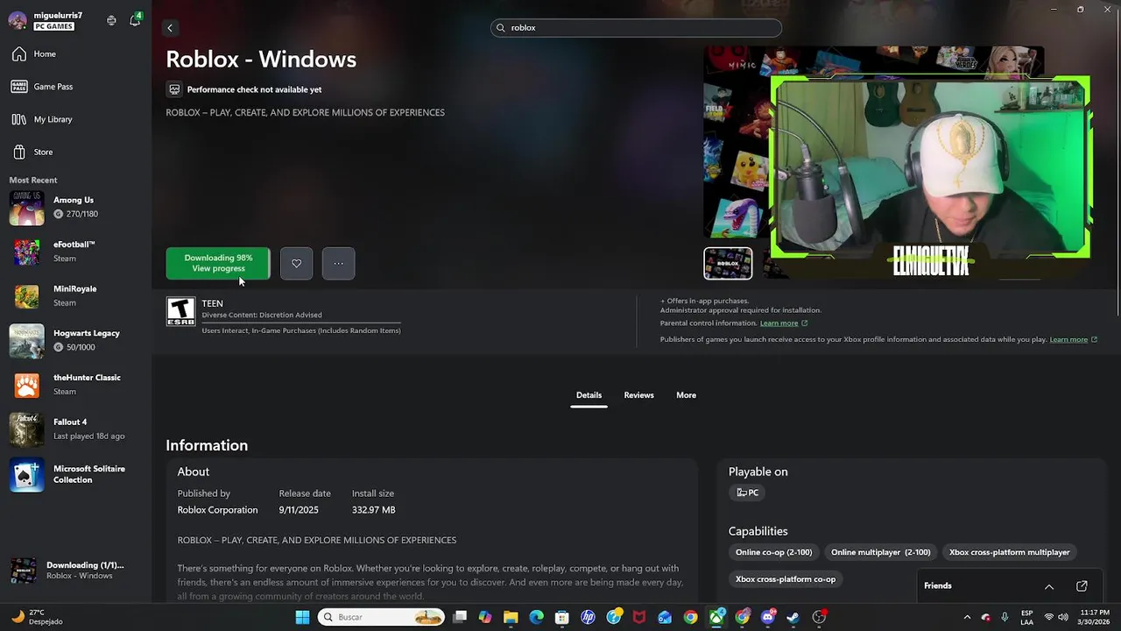Switch to the Reviews tab

(x=638, y=395)
